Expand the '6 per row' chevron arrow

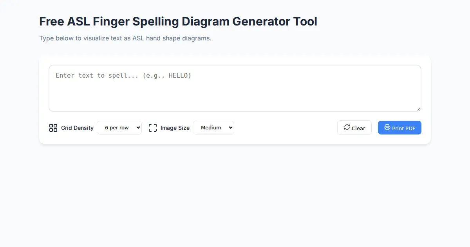click(137, 128)
